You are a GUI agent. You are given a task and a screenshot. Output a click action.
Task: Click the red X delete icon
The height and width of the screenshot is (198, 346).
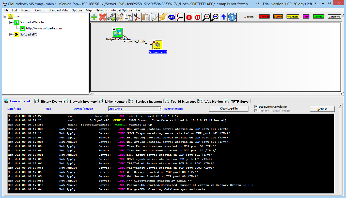103,17
